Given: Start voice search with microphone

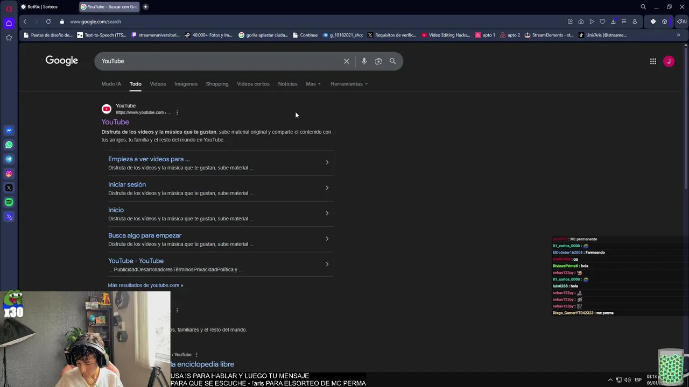Looking at the screenshot, I should coord(364,61).
